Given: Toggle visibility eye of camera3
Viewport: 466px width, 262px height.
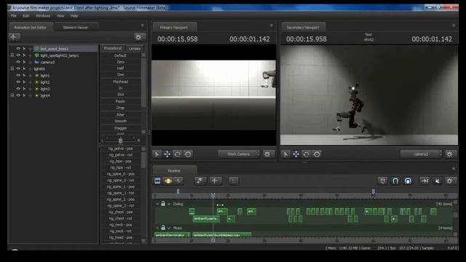Looking at the screenshot, I should [18, 62].
